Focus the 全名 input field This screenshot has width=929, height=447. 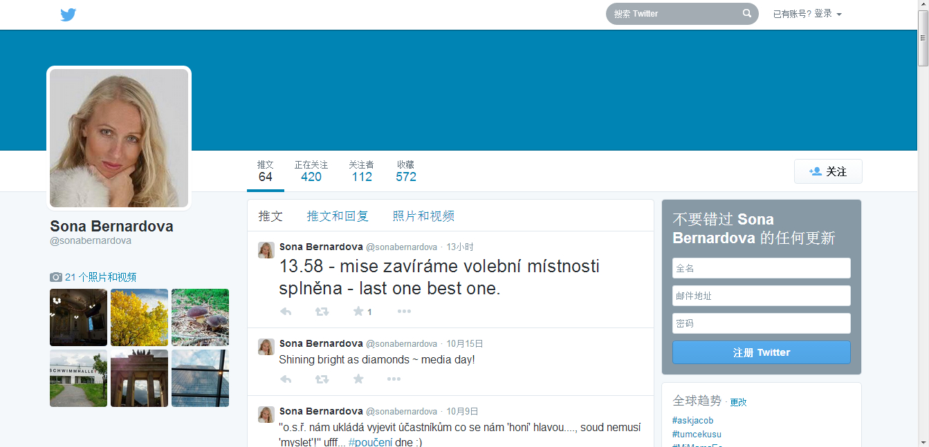click(x=762, y=268)
